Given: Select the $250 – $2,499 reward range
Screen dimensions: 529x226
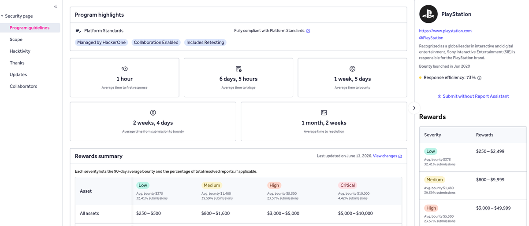Looking at the screenshot, I should point(490,151).
